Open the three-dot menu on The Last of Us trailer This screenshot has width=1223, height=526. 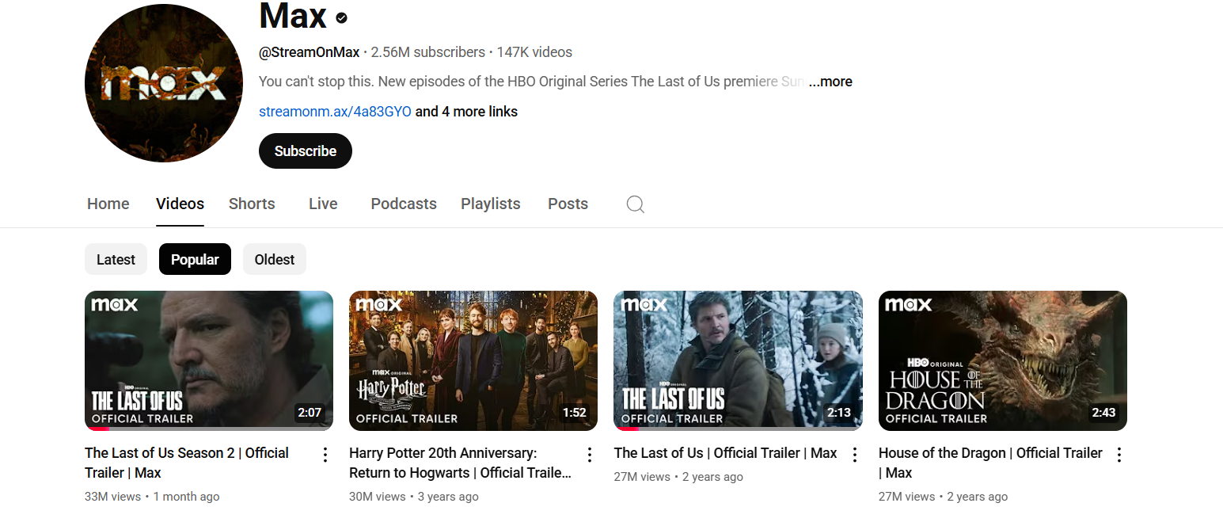pyautogui.click(x=855, y=454)
